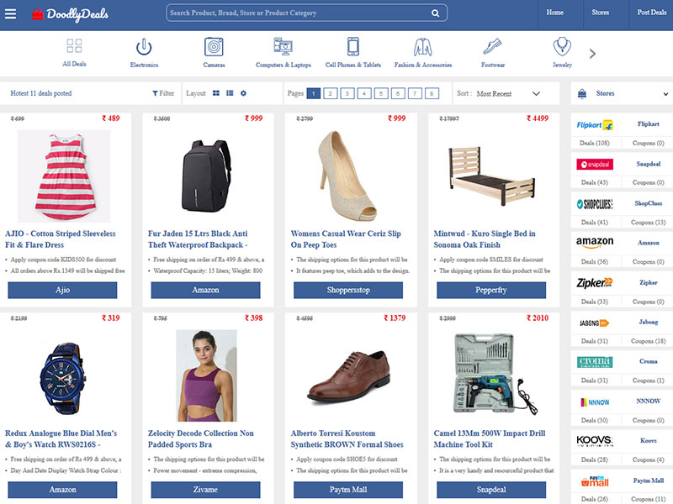
Task: Expand the Stores panel dropdown
Action: point(665,94)
